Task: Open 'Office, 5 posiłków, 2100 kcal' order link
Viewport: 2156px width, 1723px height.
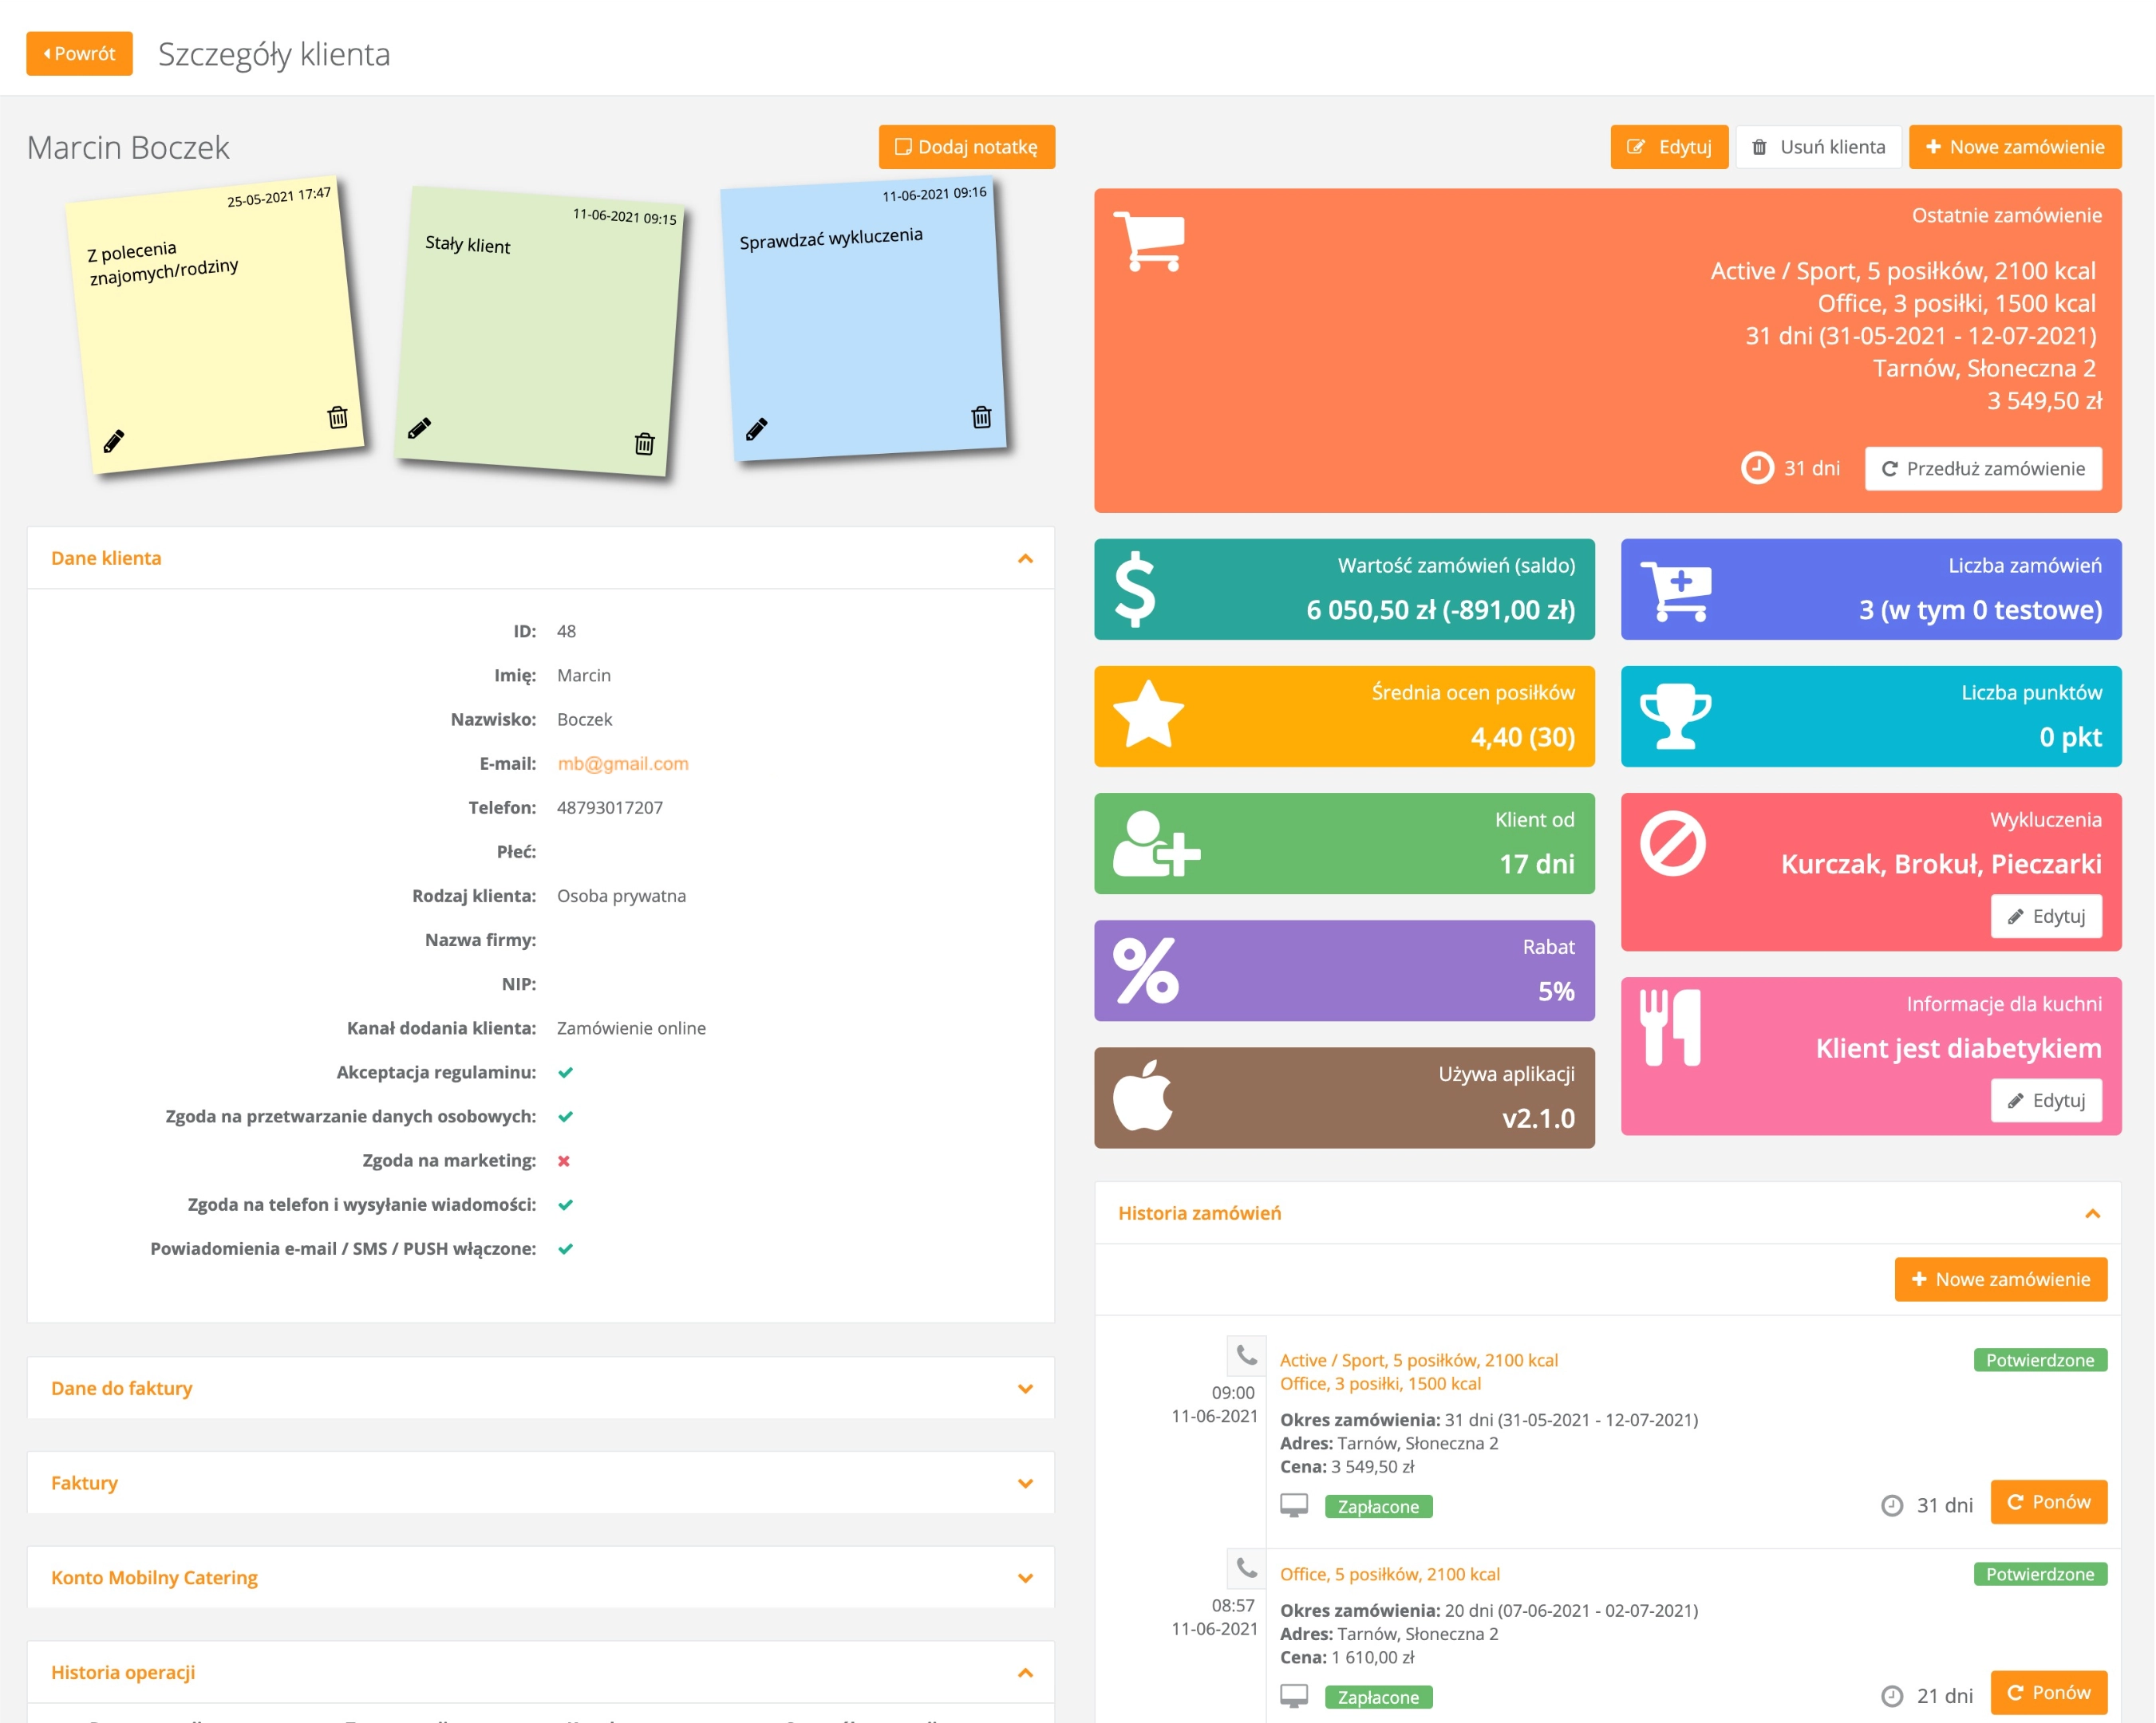Action: tap(1390, 1574)
